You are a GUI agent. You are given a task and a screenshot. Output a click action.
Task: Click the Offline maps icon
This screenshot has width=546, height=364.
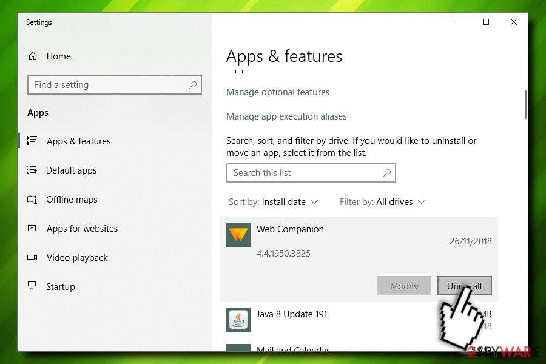click(32, 199)
